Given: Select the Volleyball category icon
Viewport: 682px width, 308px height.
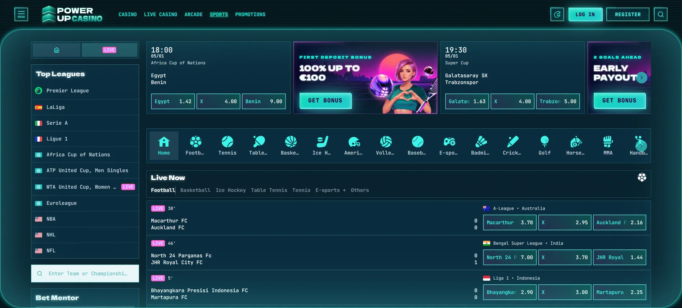Looking at the screenshot, I should click(x=386, y=146).
